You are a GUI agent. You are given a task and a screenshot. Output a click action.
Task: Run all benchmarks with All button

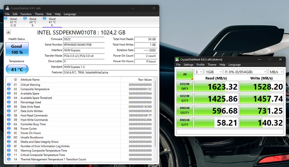[x=185, y=74]
